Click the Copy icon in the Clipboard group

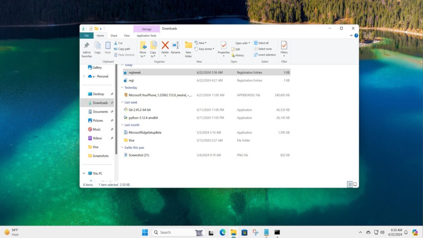pos(97,45)
